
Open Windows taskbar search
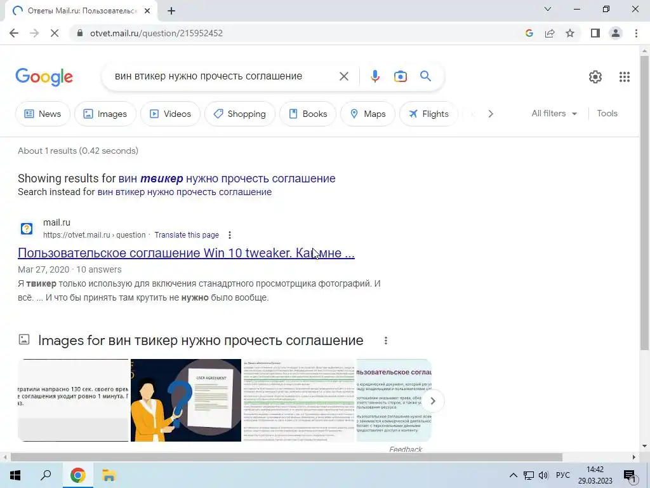[46, 475]
